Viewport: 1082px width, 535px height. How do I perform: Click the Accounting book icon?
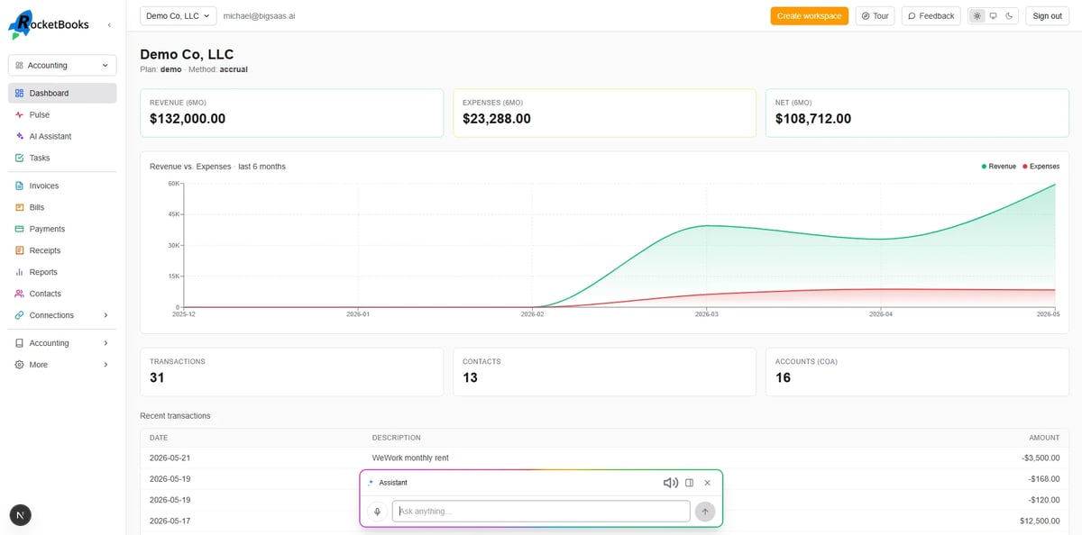click(x=20, y=343)
